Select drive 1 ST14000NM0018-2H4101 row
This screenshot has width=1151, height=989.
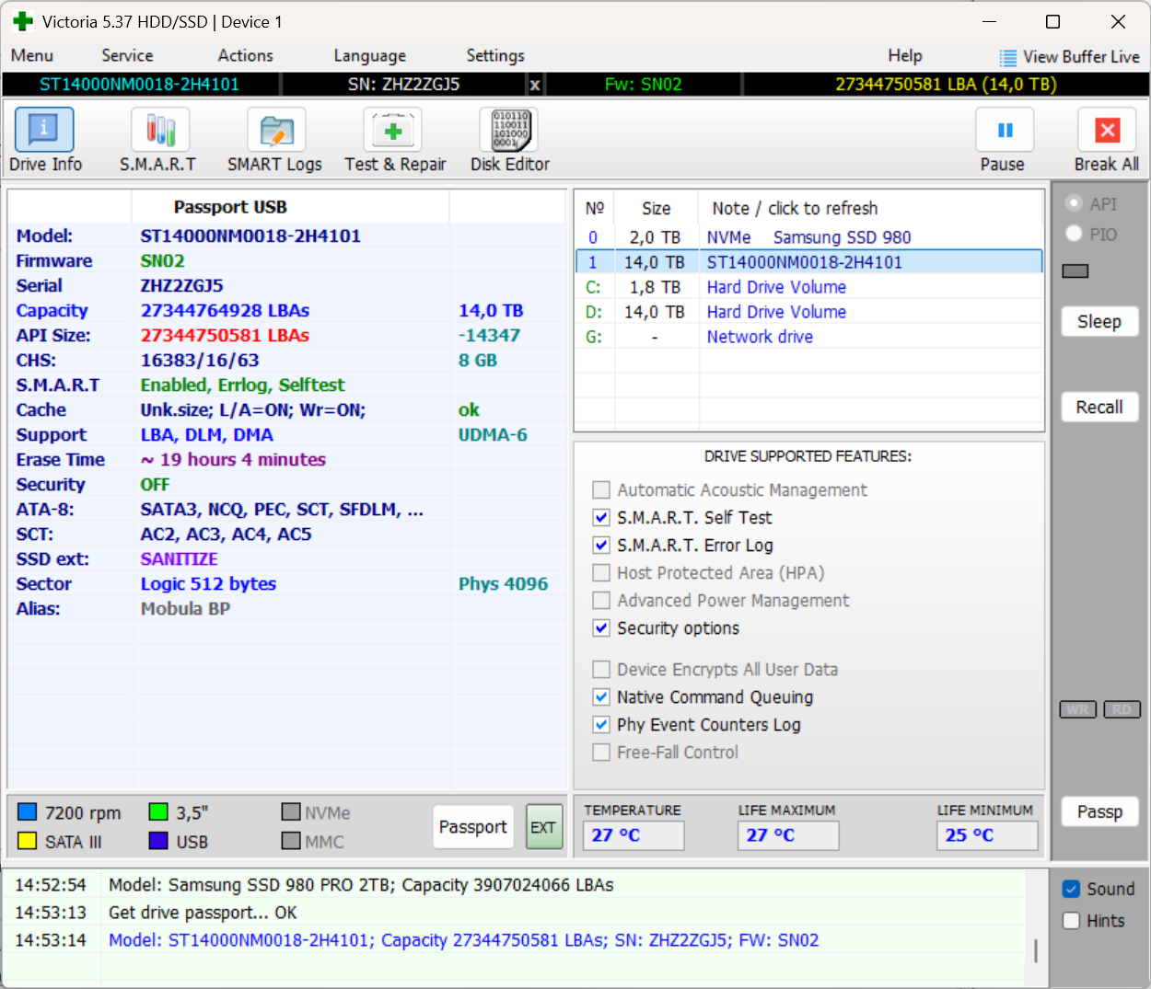click(x=809, y=262)
